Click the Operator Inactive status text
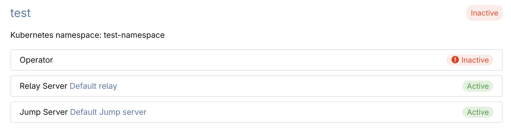The image size is (511, 130). 475,60
